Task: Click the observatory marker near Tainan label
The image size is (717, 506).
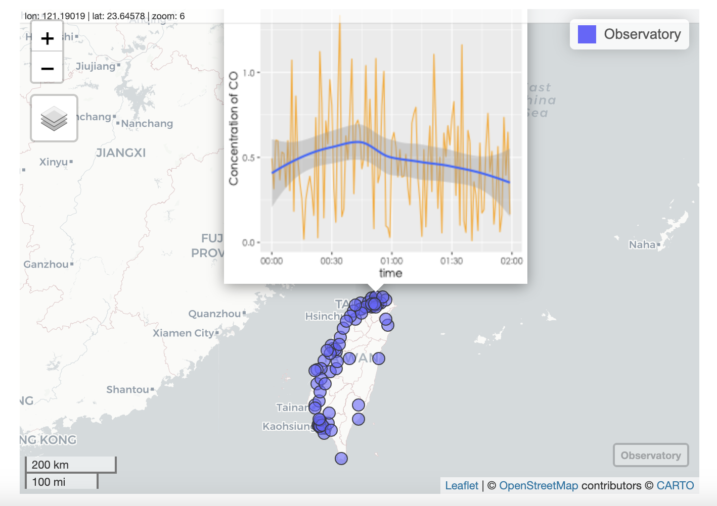Action: coord(315,406)
